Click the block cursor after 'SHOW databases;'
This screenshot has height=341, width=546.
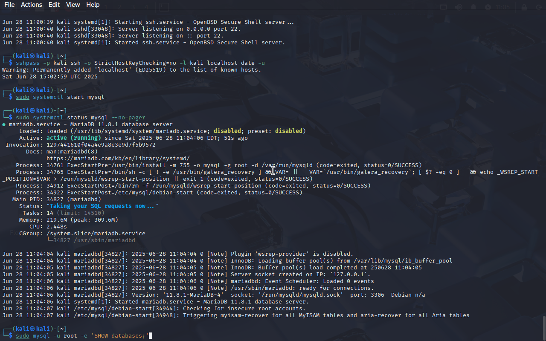[151, 336]
